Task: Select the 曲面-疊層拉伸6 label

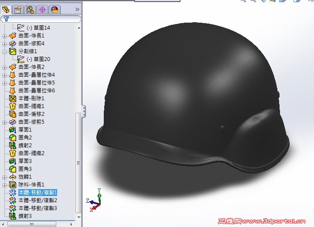Action: point(37,90)
